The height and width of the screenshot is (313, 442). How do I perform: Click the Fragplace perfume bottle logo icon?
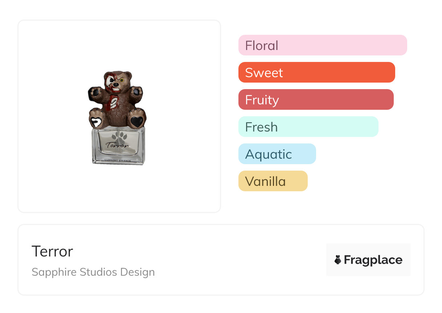point(338,260)
